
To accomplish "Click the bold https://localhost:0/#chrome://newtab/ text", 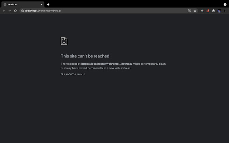I will tap(107, 64).
